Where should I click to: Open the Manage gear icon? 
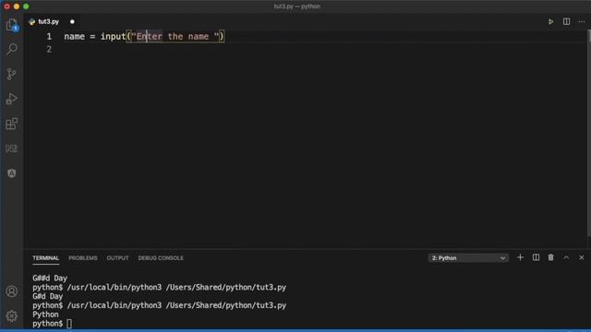coord(12,315)
